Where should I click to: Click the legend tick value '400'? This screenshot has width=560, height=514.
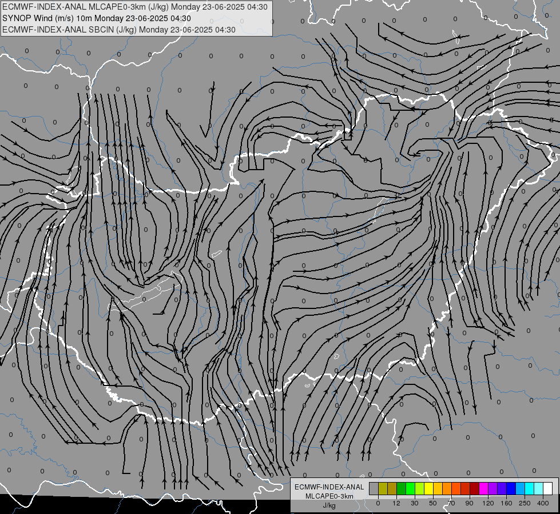(x=543, y=503)
